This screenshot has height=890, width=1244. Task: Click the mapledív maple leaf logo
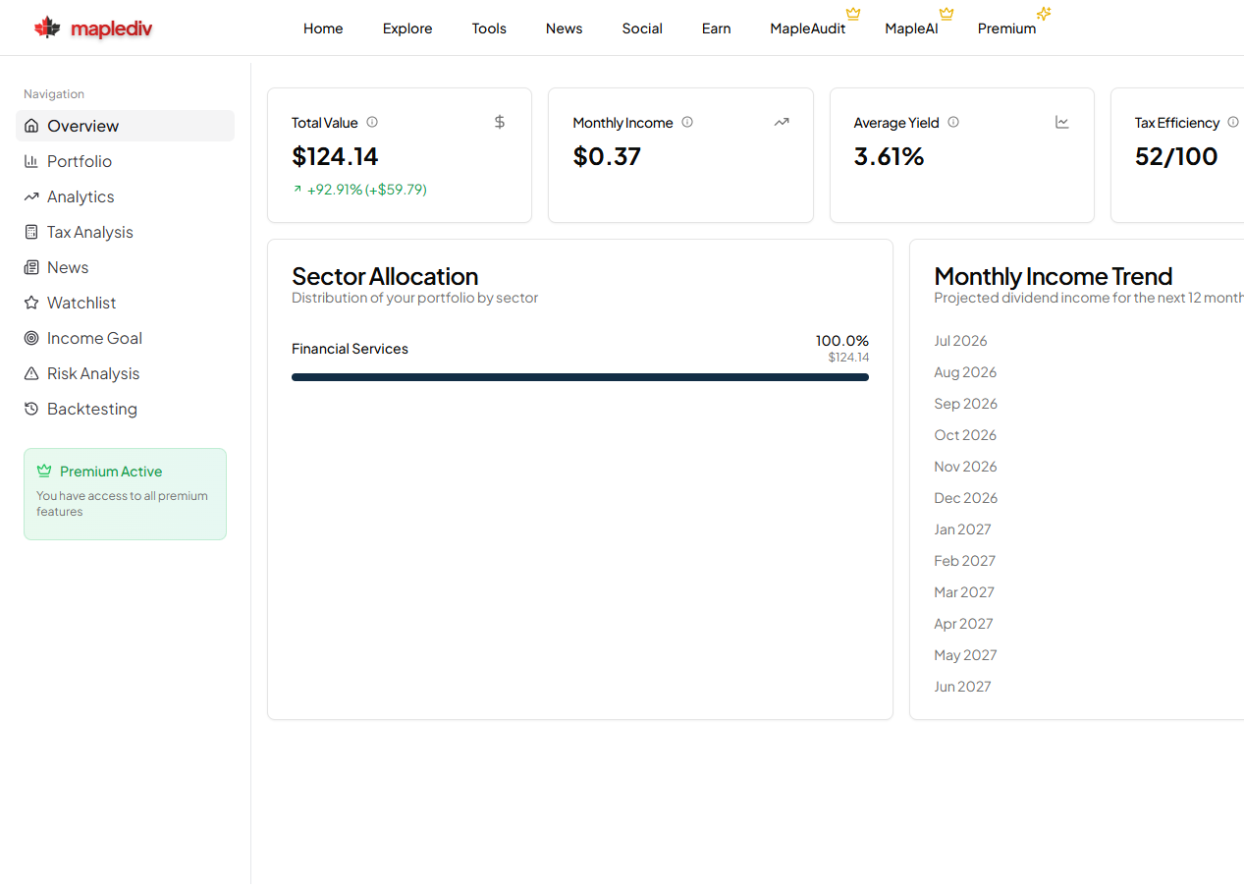47,28
